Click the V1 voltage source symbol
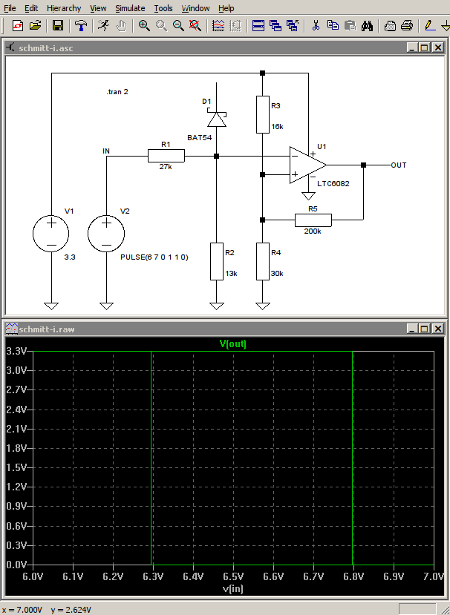This screenshot has height=615, width=450. [x=51, y=234]
